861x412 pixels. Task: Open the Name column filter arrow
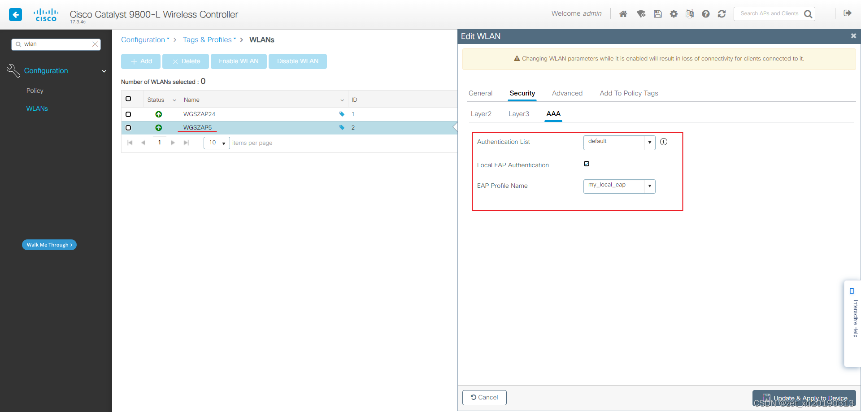click(x=342, y=100)
